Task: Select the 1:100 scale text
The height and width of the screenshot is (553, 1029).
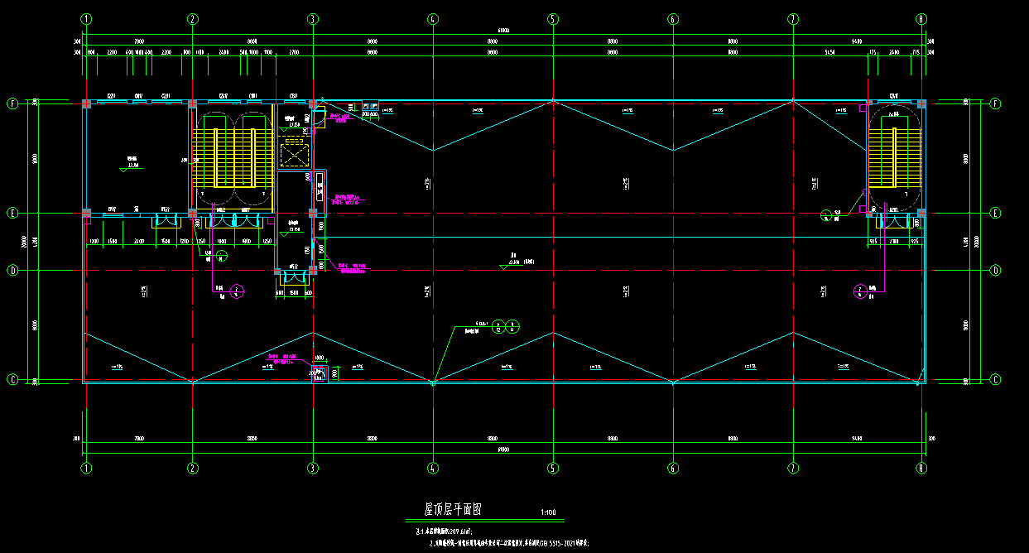Action: coord(548,513)
